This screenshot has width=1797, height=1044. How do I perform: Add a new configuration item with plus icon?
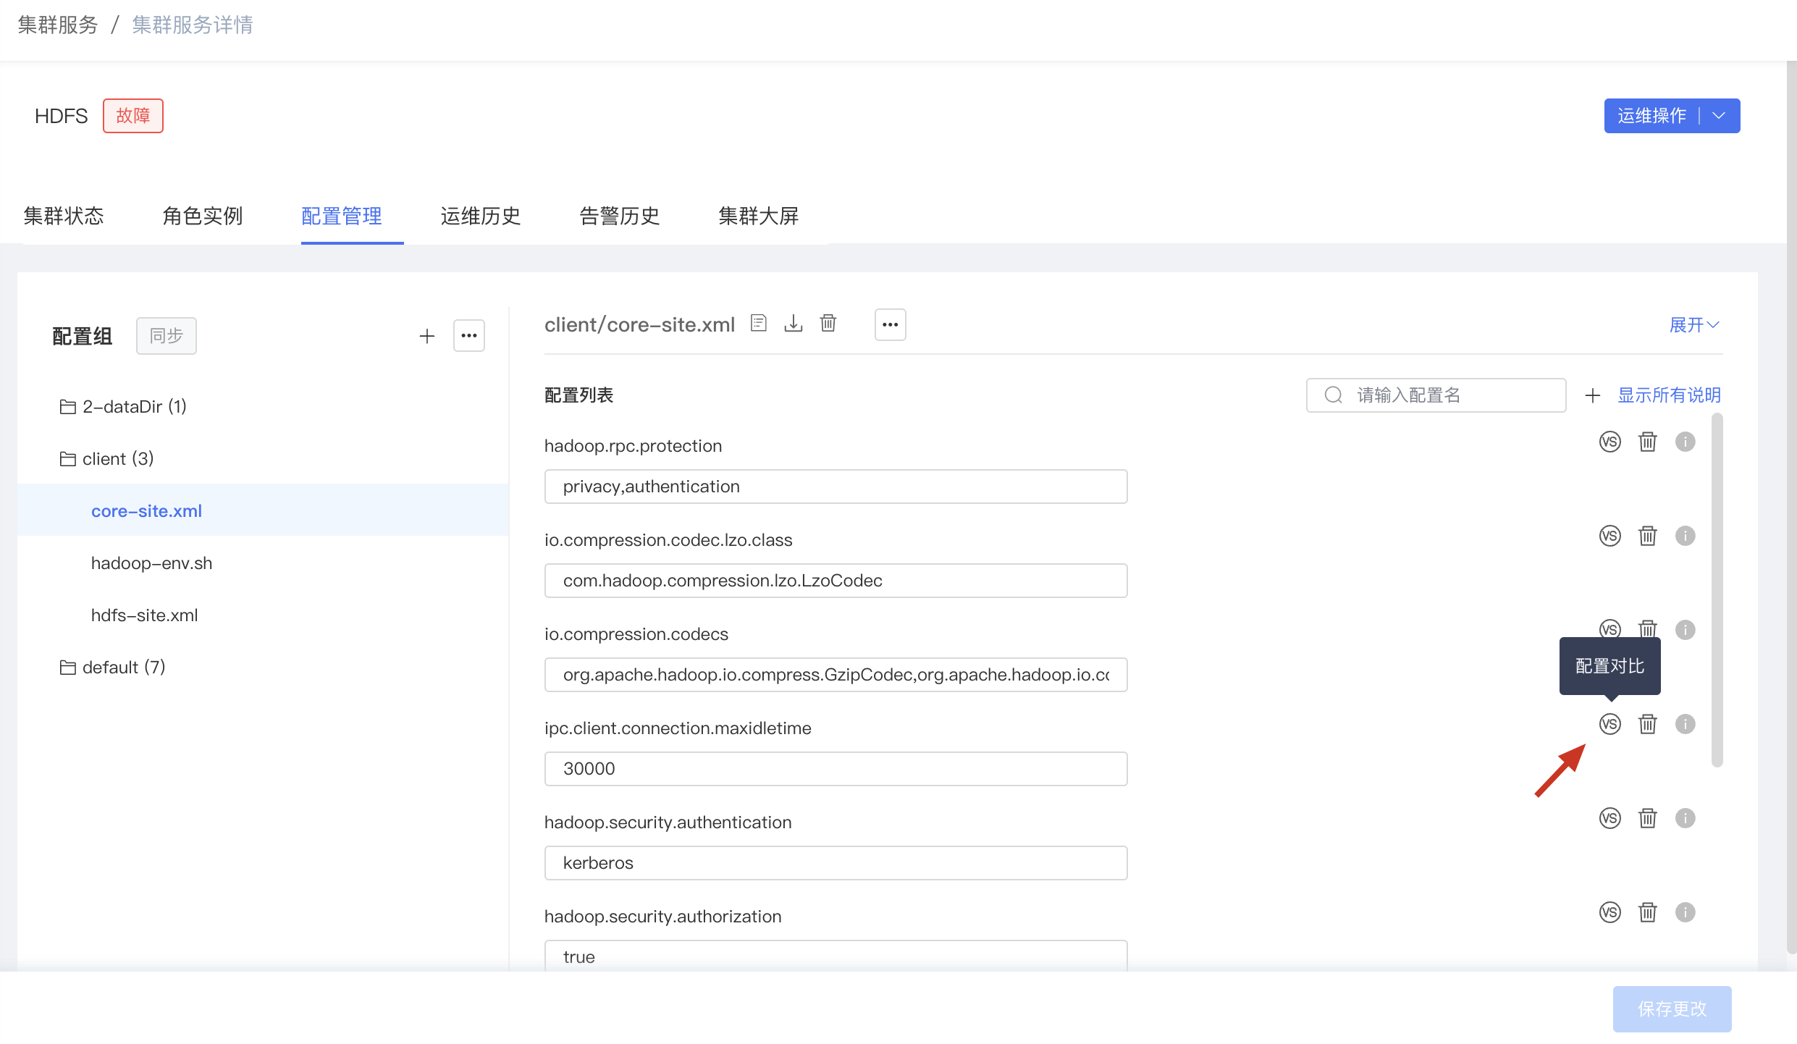[1593, 395]
